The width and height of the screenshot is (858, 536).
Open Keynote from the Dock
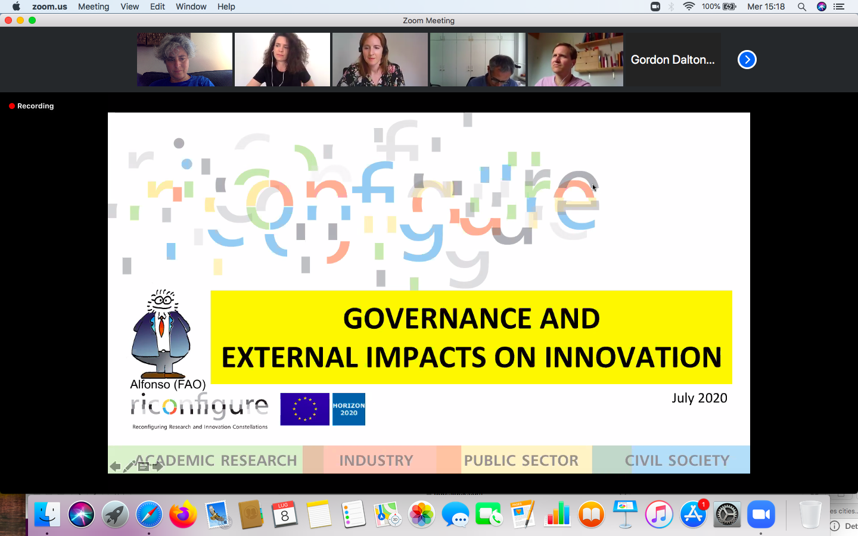pyautogui.click(x=625, y=515)
